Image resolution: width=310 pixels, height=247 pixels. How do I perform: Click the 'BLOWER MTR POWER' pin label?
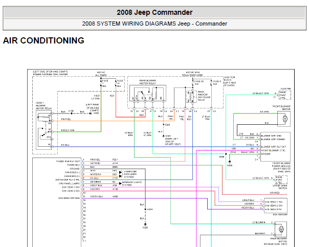[x=273, y=139]
